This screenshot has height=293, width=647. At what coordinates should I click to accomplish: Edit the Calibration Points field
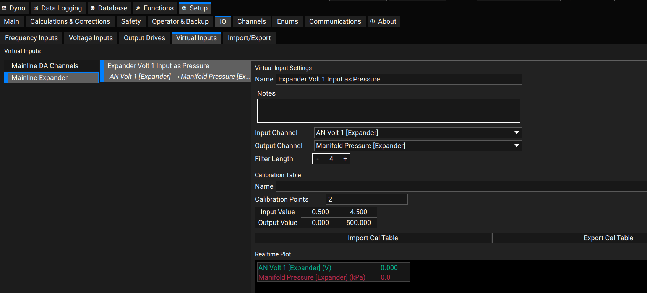[x=367, y=199]
